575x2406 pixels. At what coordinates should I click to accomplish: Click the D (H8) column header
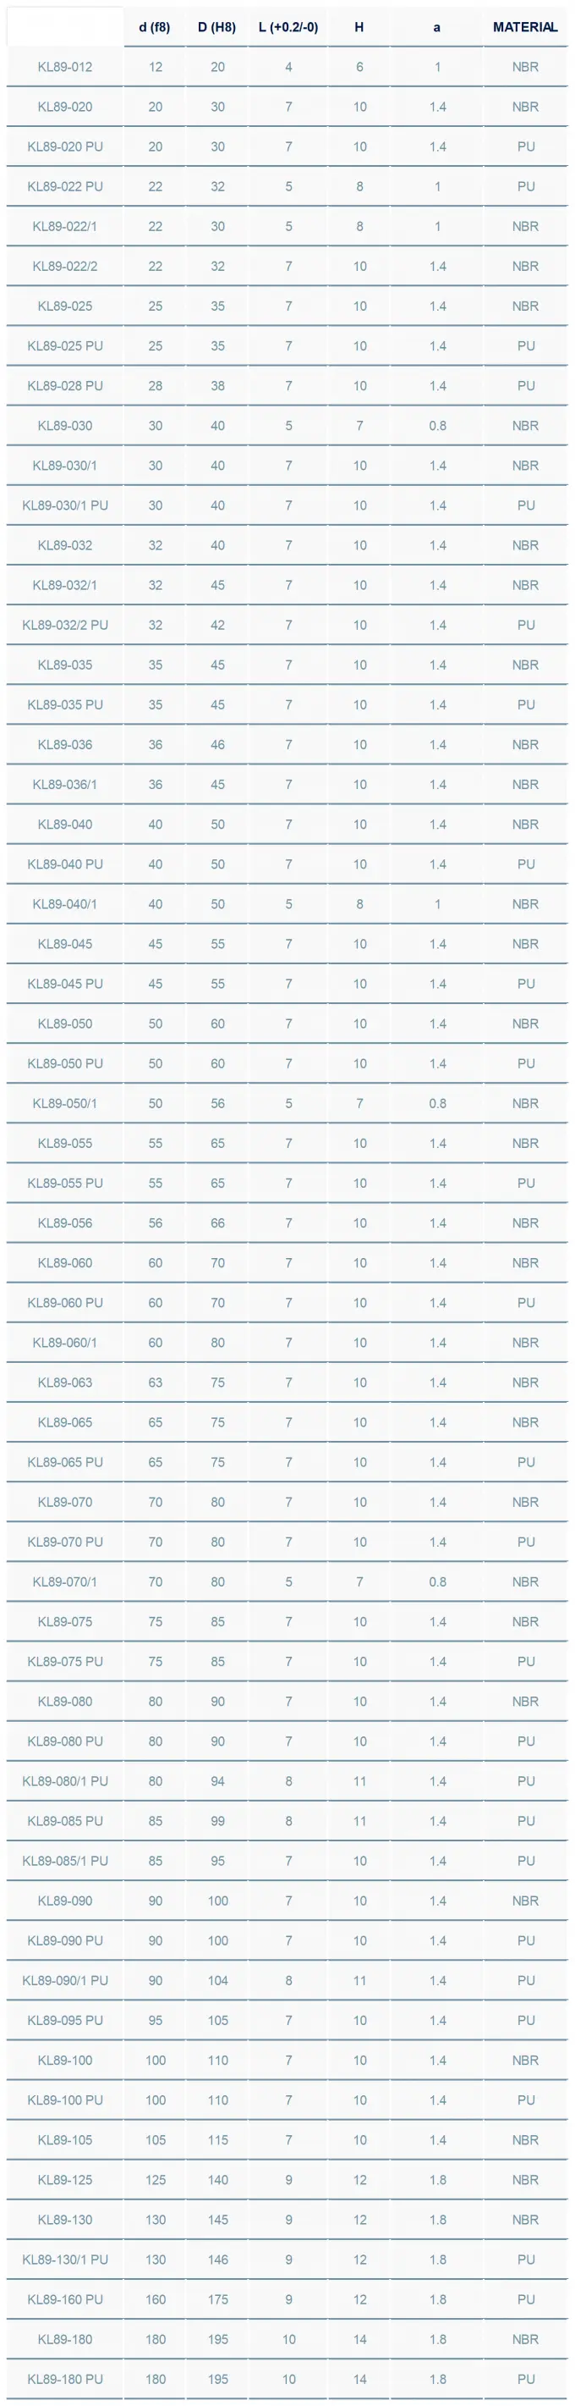pyautogui.click(x=217, y=27)
